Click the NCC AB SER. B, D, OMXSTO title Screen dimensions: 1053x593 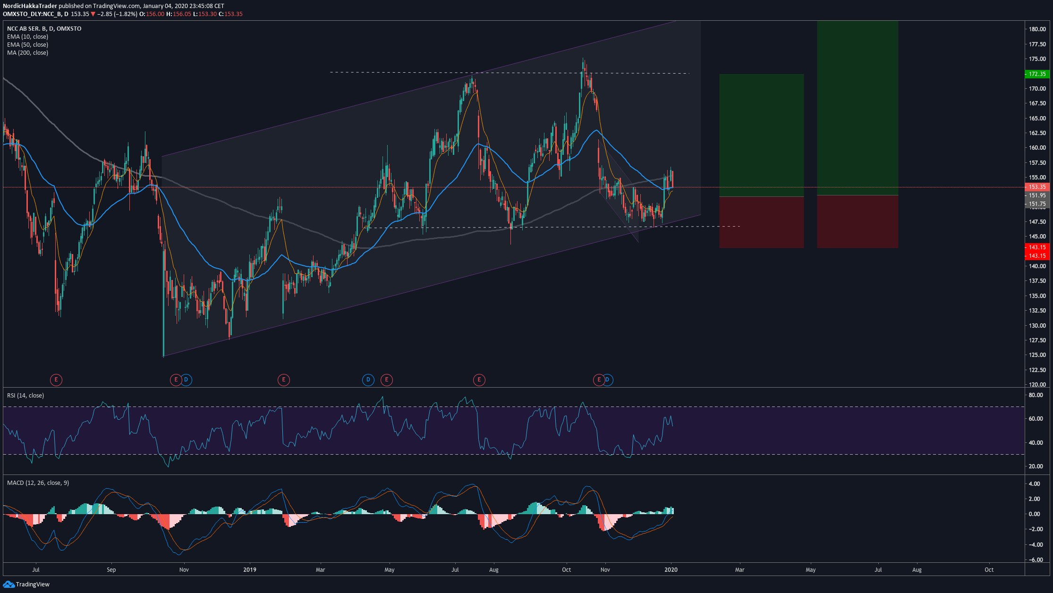[44, 29]
